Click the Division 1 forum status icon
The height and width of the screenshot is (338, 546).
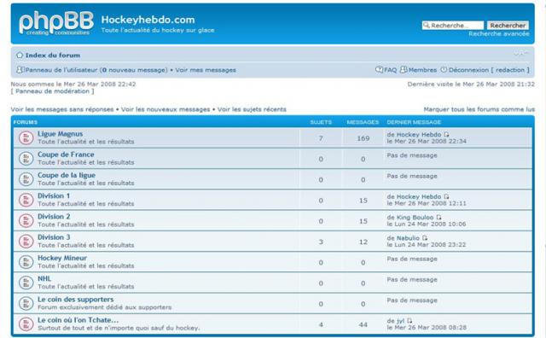click(26, 200)
